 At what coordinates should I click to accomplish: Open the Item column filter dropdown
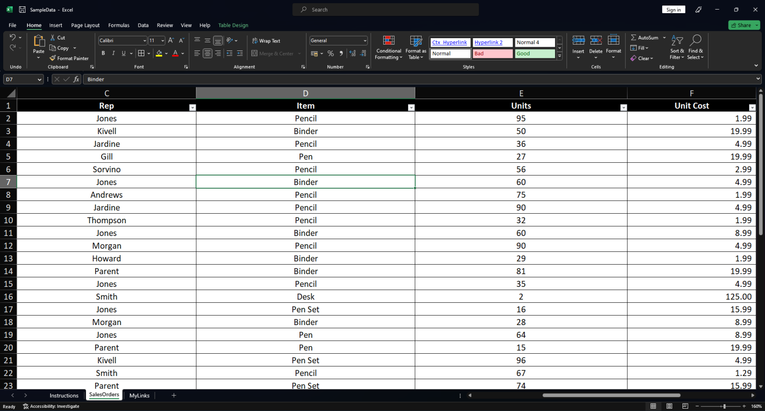point(411,108)
